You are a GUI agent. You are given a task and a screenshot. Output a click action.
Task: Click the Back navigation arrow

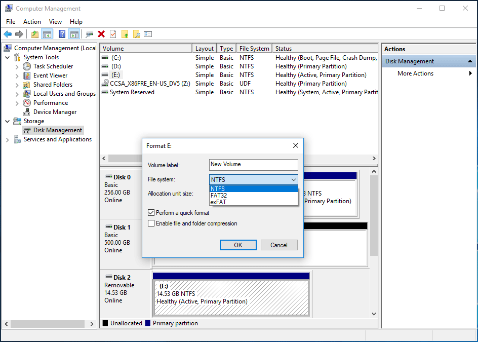click(8, 34)
